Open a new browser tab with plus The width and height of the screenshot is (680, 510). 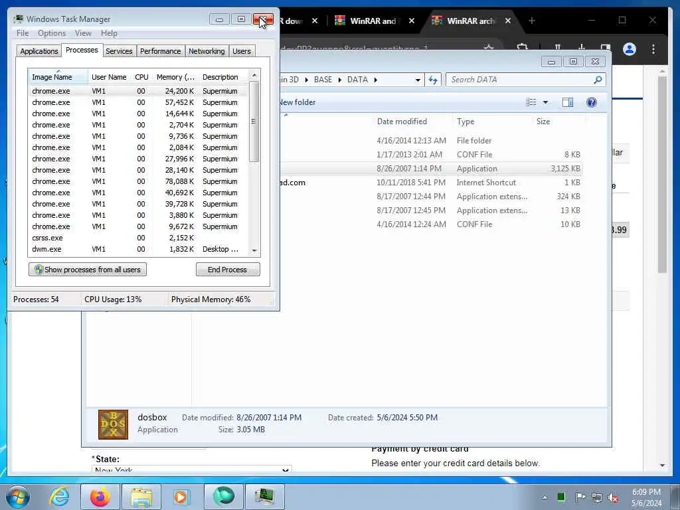[532, 21]
